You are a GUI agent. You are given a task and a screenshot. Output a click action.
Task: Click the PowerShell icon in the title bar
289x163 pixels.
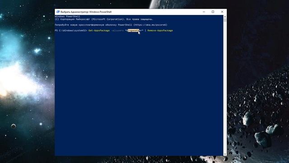[58, 12]
